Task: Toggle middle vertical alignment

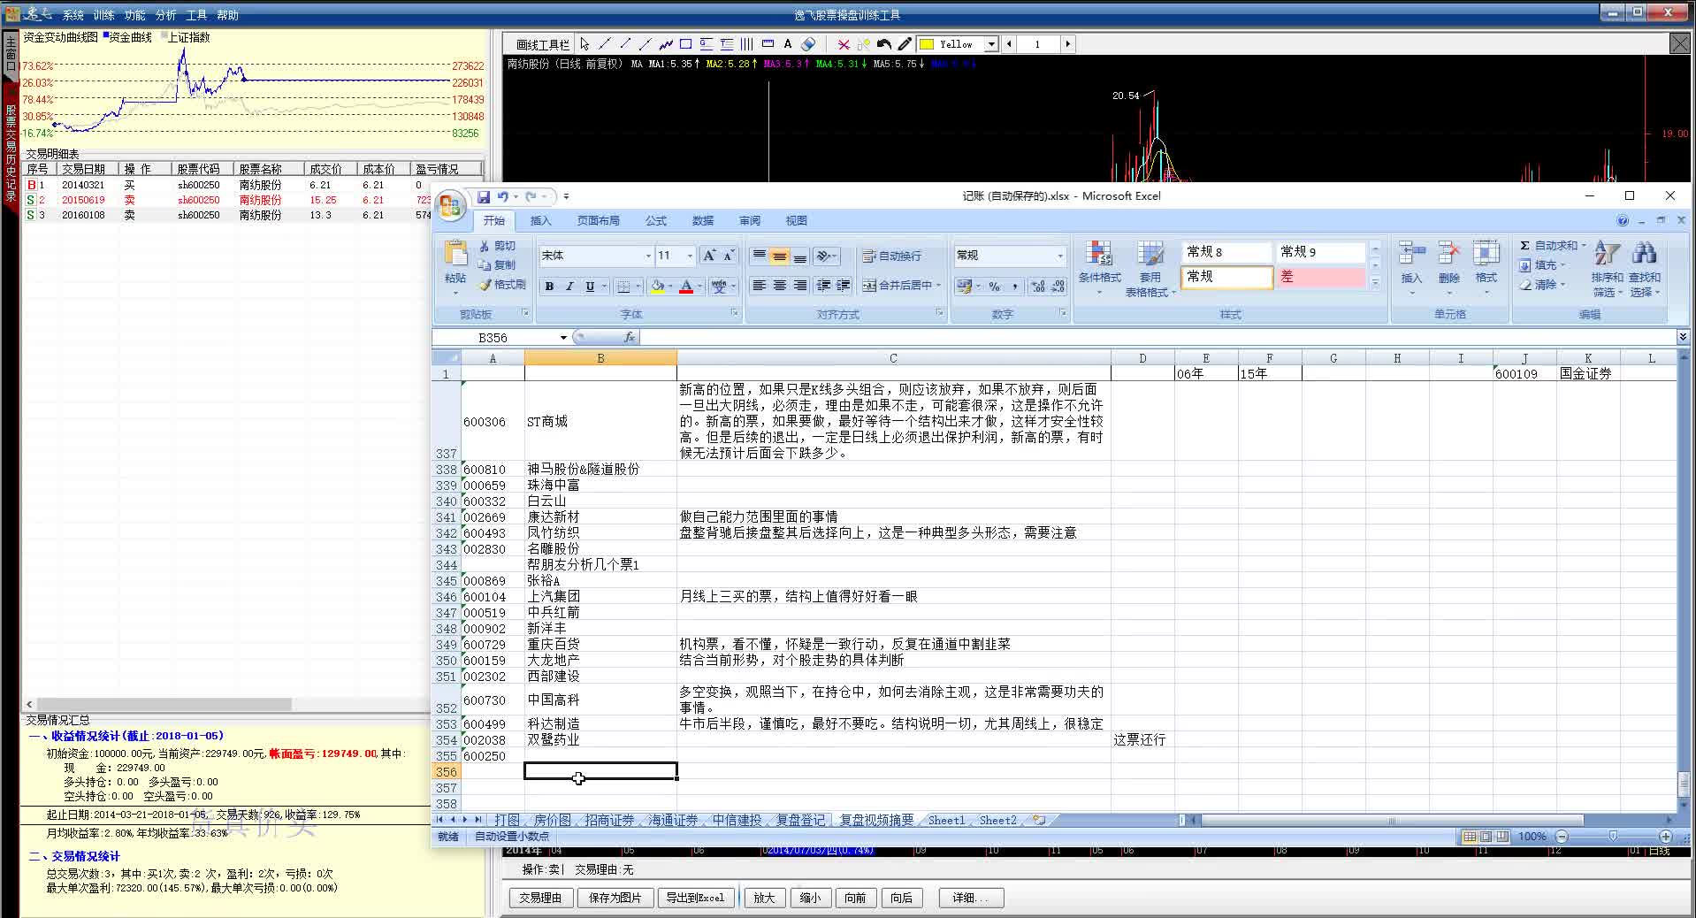Action: 779,256
